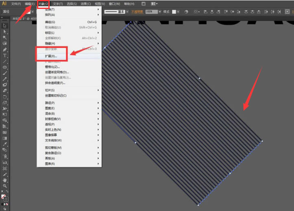Click the 样式 style swatch
The width and height of the screenshot is (294, 211).
coord(174,12)
